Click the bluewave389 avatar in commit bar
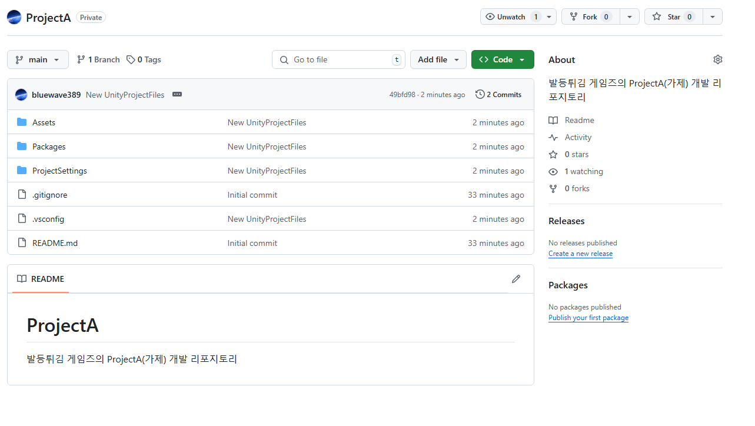The image size is (755, 426). [x=21, y=95]
